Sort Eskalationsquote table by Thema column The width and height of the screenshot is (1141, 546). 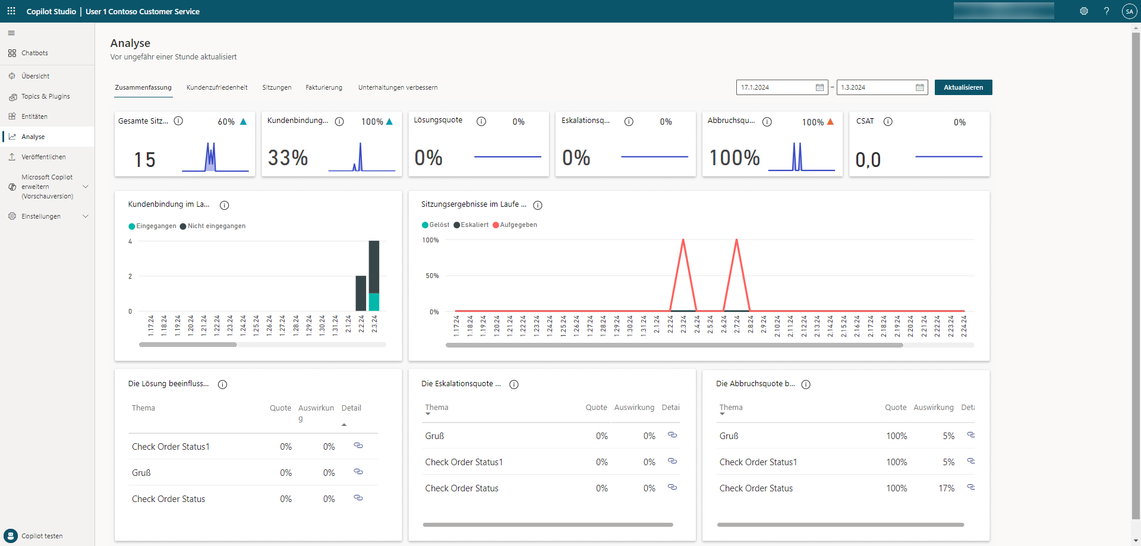click(x=437, y=408)
